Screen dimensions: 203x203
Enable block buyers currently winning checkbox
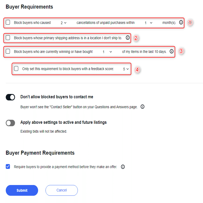(x=8, y=51)
